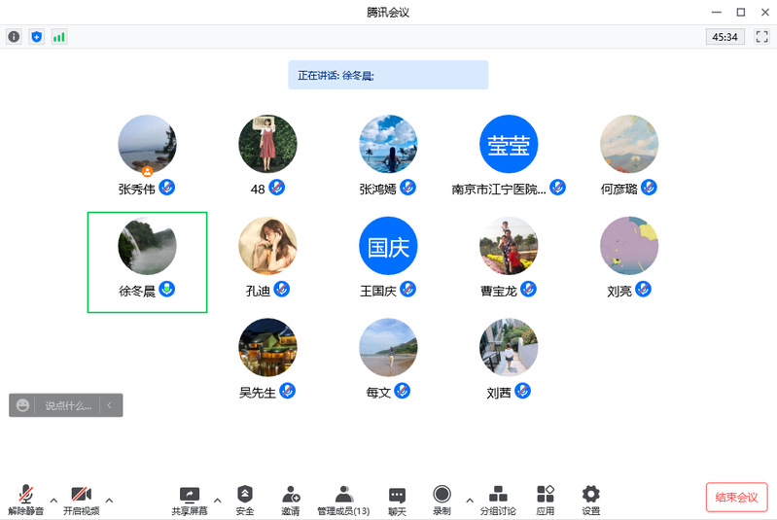Unmute microphone with 解除静音
777x520 pixels.
click(x=26, y=500)
